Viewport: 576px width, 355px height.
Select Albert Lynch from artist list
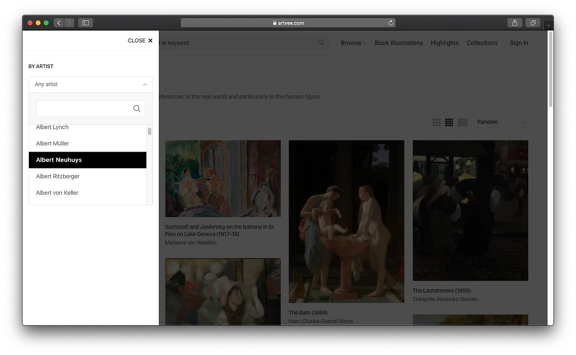[87, 127]
